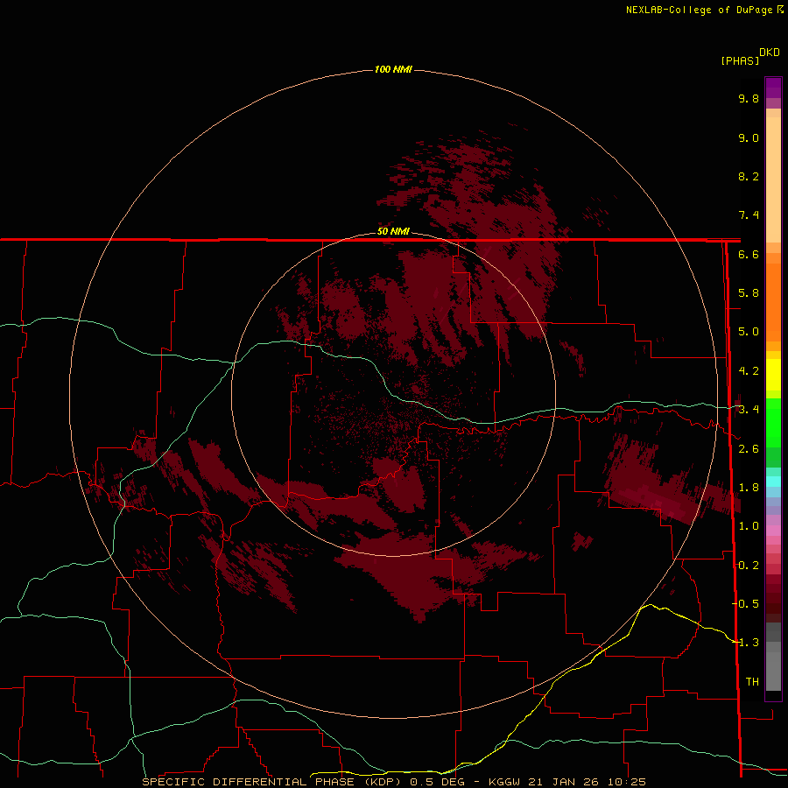The height and width of the screenshot is (788, 788).
Task: Click the cyan band of the color bar
Action: pyautogui.click(x=773, y=482)
